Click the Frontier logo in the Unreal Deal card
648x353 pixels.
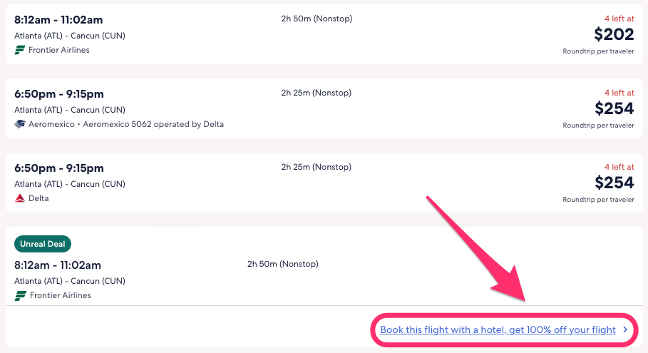pos(20,295)
